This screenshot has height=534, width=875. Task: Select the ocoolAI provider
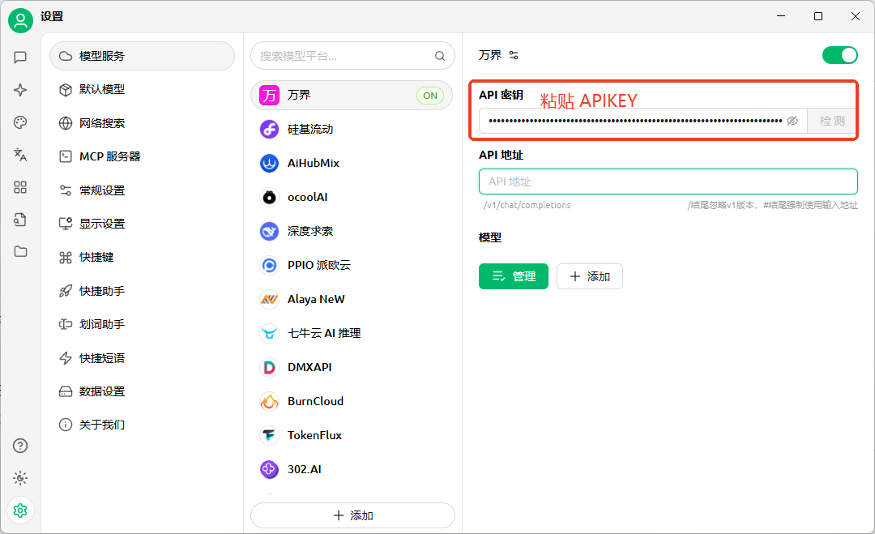352,197
